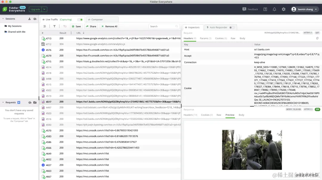Screen dimensions: 322x180
Task: Click the session 4713 type icon
Action: [43, 39]
